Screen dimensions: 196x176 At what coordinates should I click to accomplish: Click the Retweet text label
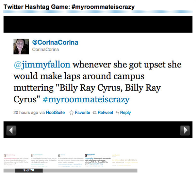[x=105, y=112]
